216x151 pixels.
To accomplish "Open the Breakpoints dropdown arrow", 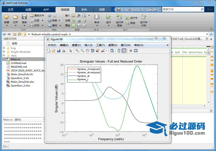I will 97,26.
